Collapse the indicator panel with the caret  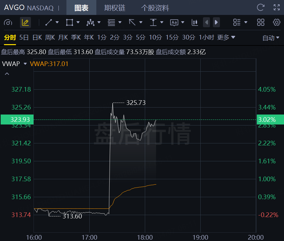click(7, 74)
